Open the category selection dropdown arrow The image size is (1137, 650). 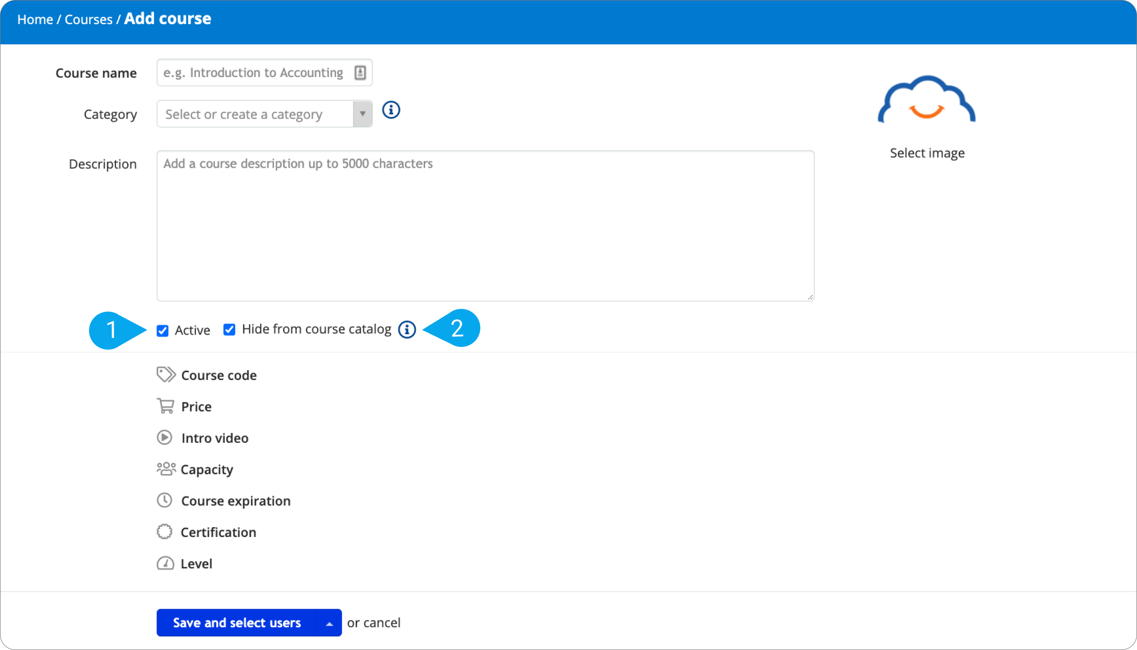(x=363, y=114)
